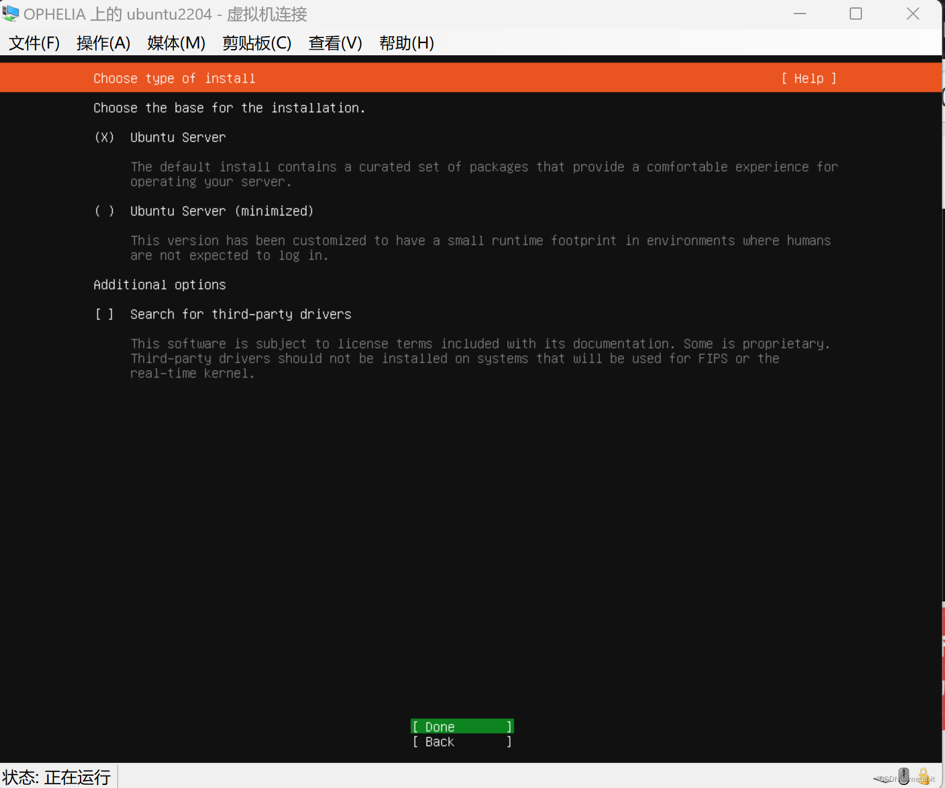Click the virtual machine connection window icon
This screenshot has width=945, height=788.
point(11,14)
